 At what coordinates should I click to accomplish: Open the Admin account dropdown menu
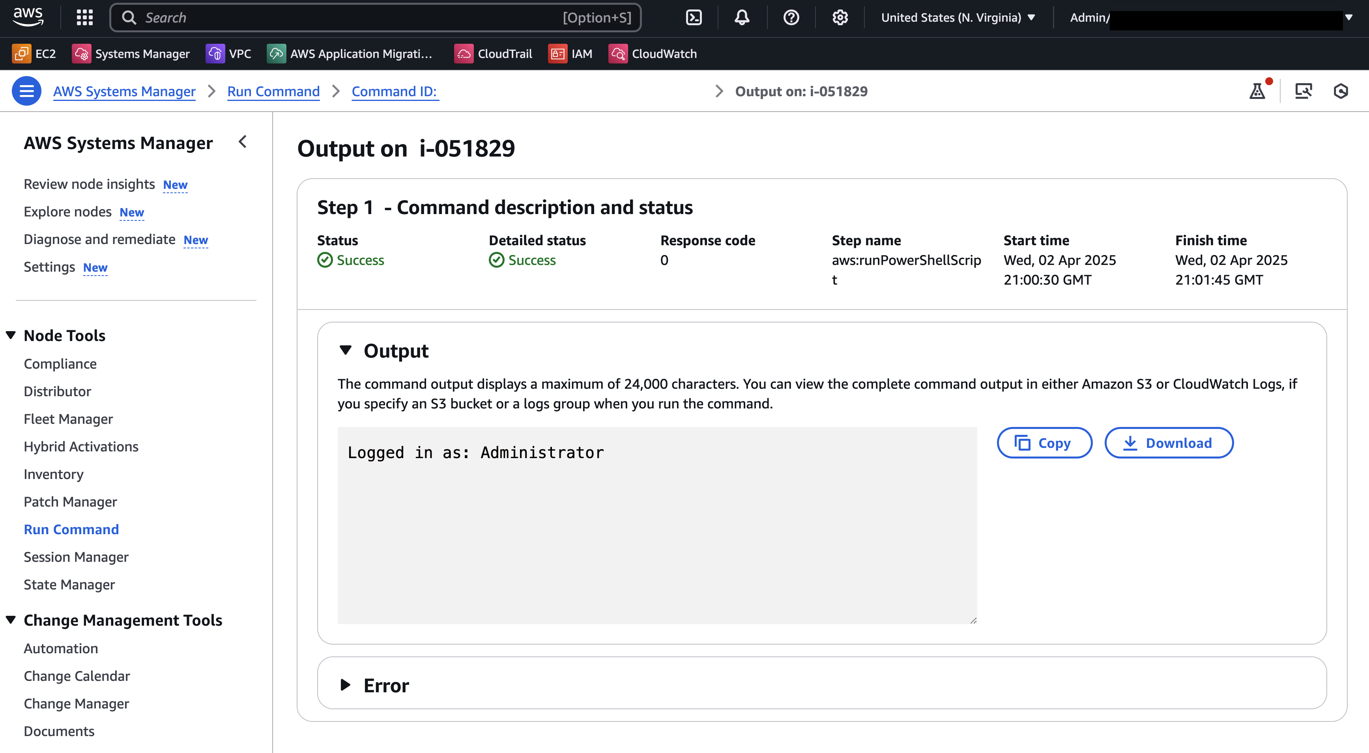coord(1211,17)
